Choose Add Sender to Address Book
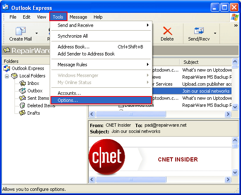Image resolution: width=241 pixels, height=195 pixels. pos(101,54)
